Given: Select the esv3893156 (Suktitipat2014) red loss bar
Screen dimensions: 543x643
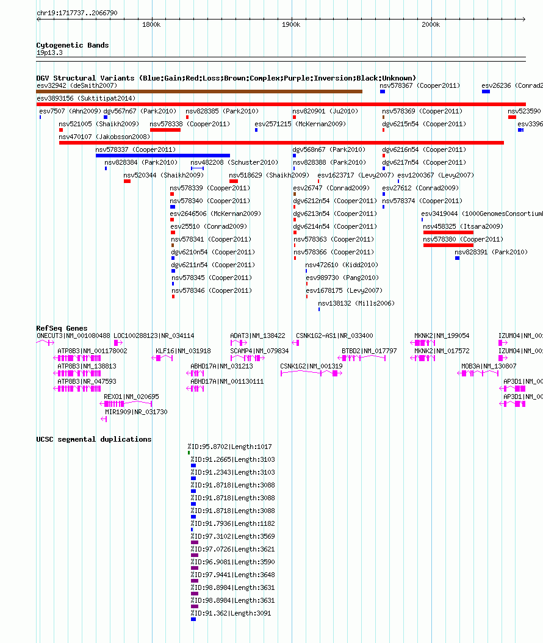Looking at the screenshot, I should coord(281,104).
